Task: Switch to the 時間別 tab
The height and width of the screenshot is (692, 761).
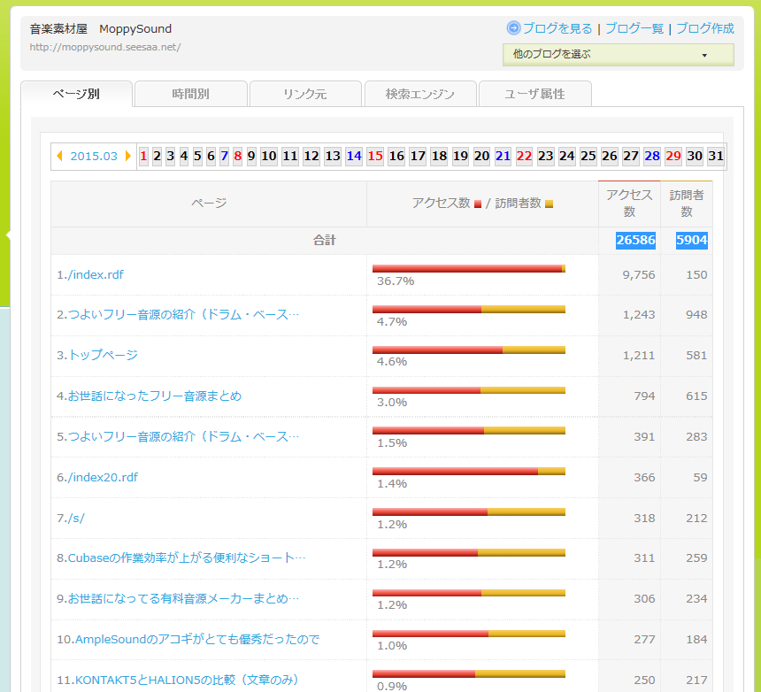Action: pyautogui.click(x=190, y=94)
